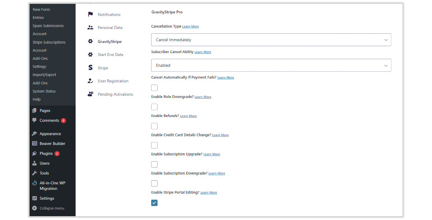Image resolution: width=432 pixels, height=220 pixels.
Task: Click the All-in-One WP Migration icon
Action: [35, 183]
